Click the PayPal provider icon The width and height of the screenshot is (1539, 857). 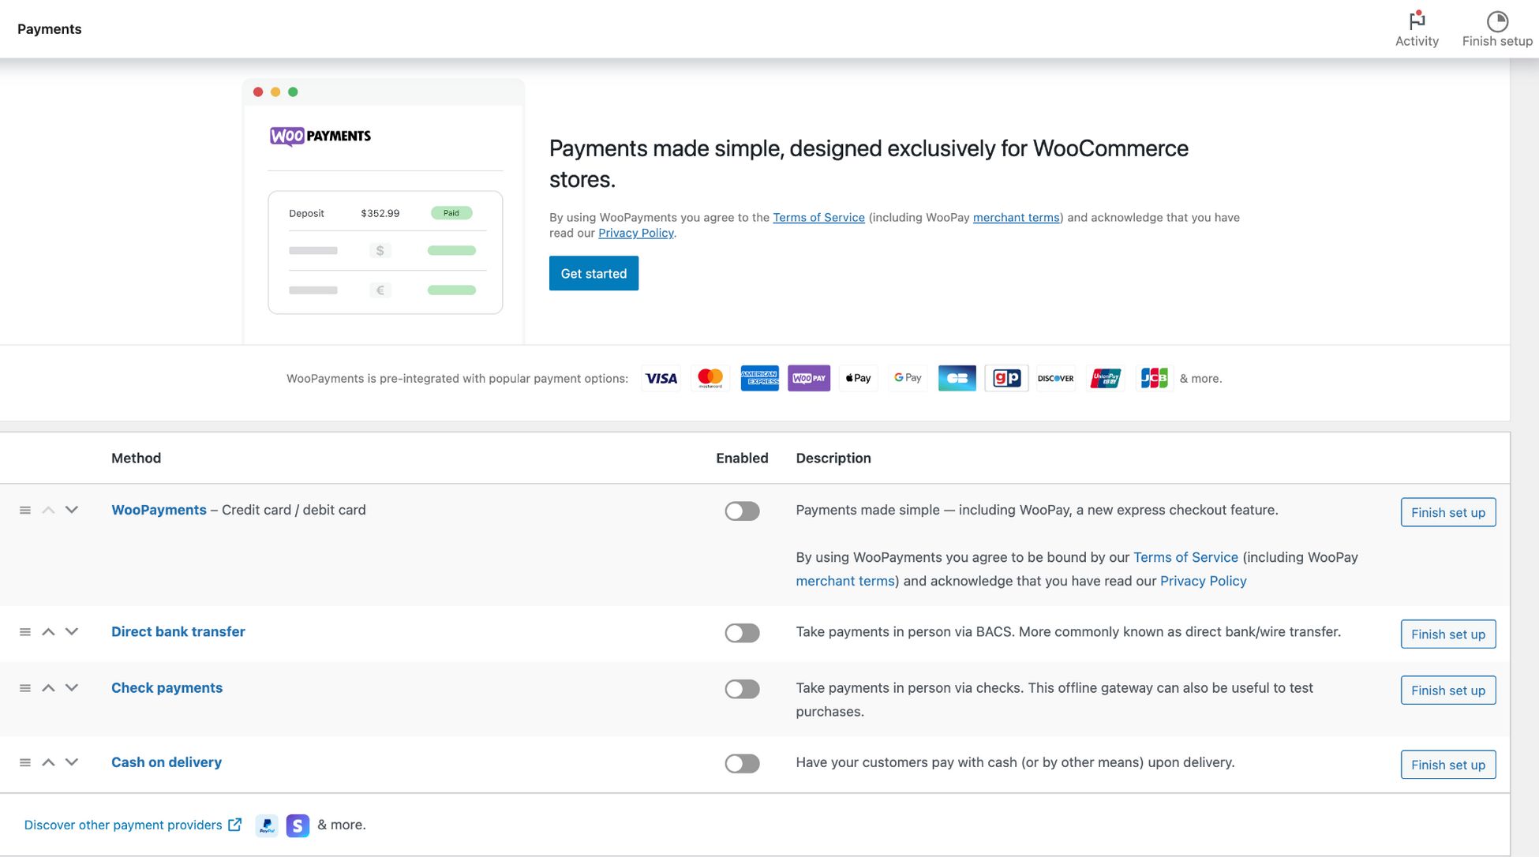tap(267, 825)
